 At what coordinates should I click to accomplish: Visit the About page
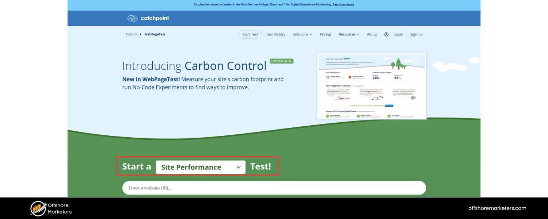coord(372,34)
